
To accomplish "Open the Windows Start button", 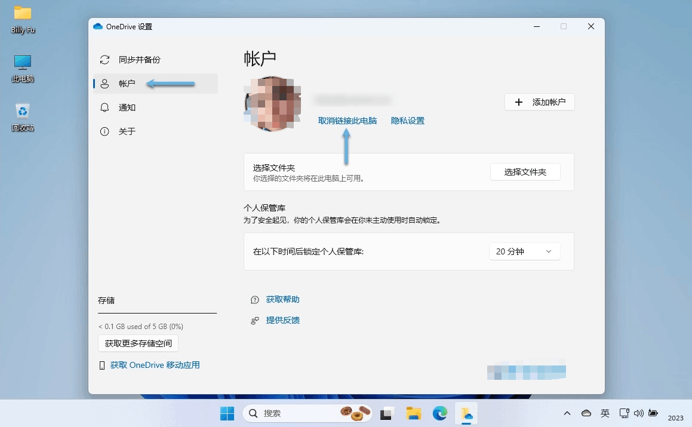I will [x=227, y=413].
